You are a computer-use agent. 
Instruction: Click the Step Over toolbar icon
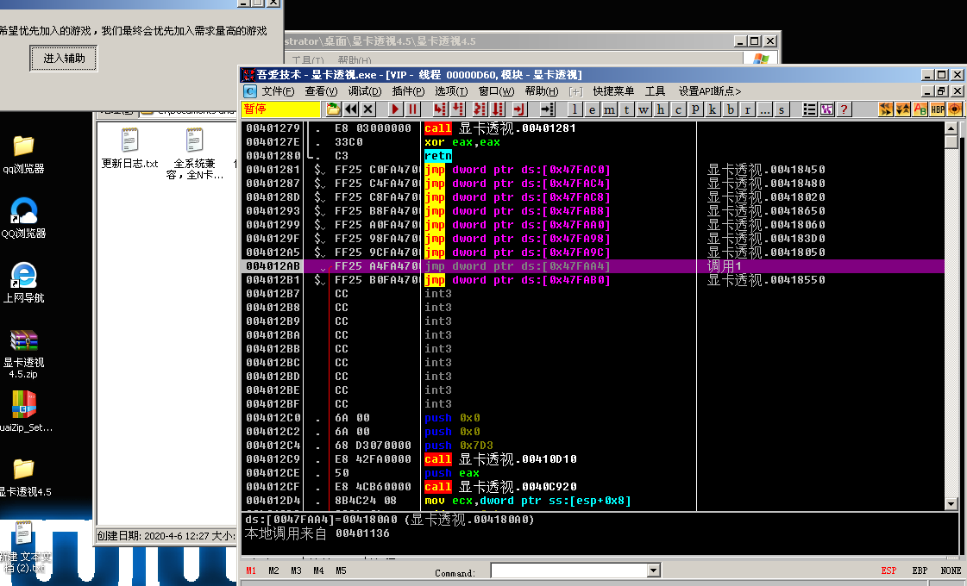click(x=457, y=109)
